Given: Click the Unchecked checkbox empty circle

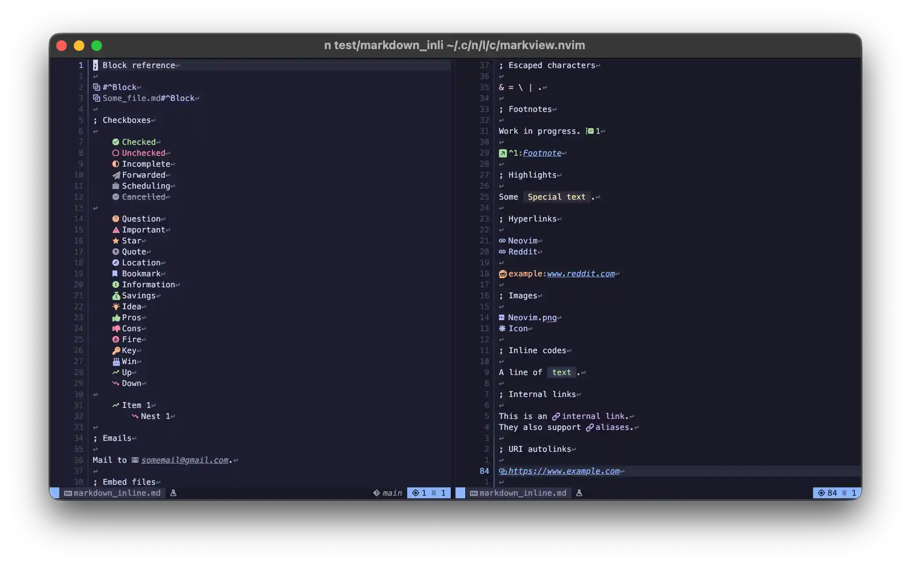Looking at the screenshot, I should pyautogui.click(x=116, y=153).
